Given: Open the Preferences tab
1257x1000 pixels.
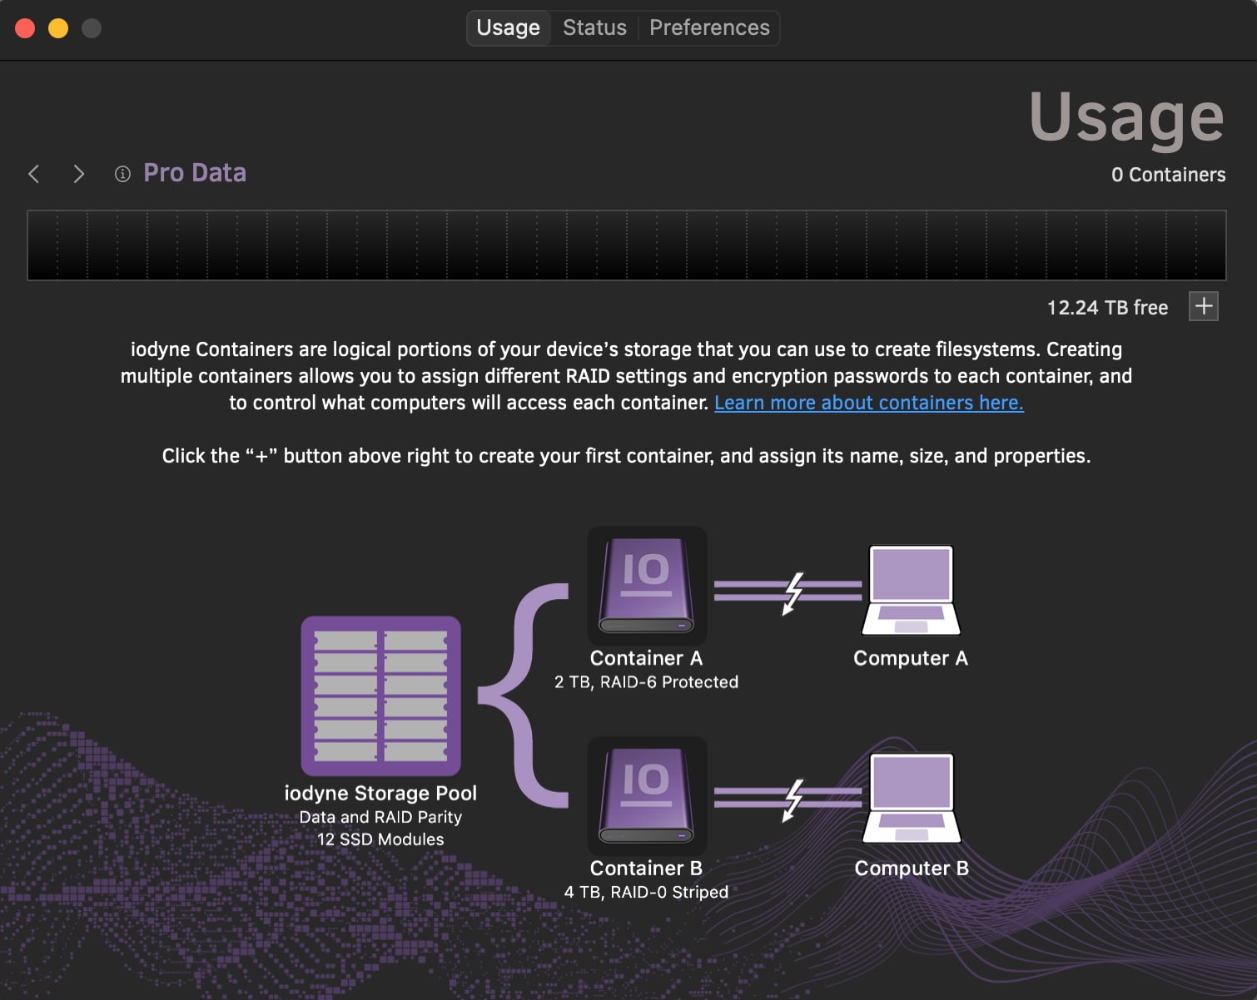Looking at the screenshot, I should click(x=709, y=28).
